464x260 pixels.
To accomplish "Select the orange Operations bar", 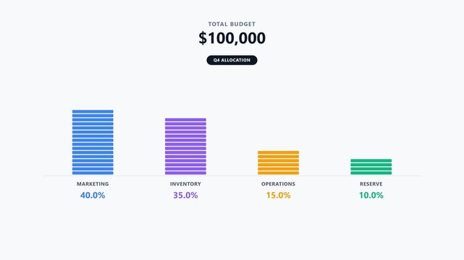I will [x=278, y=162].
